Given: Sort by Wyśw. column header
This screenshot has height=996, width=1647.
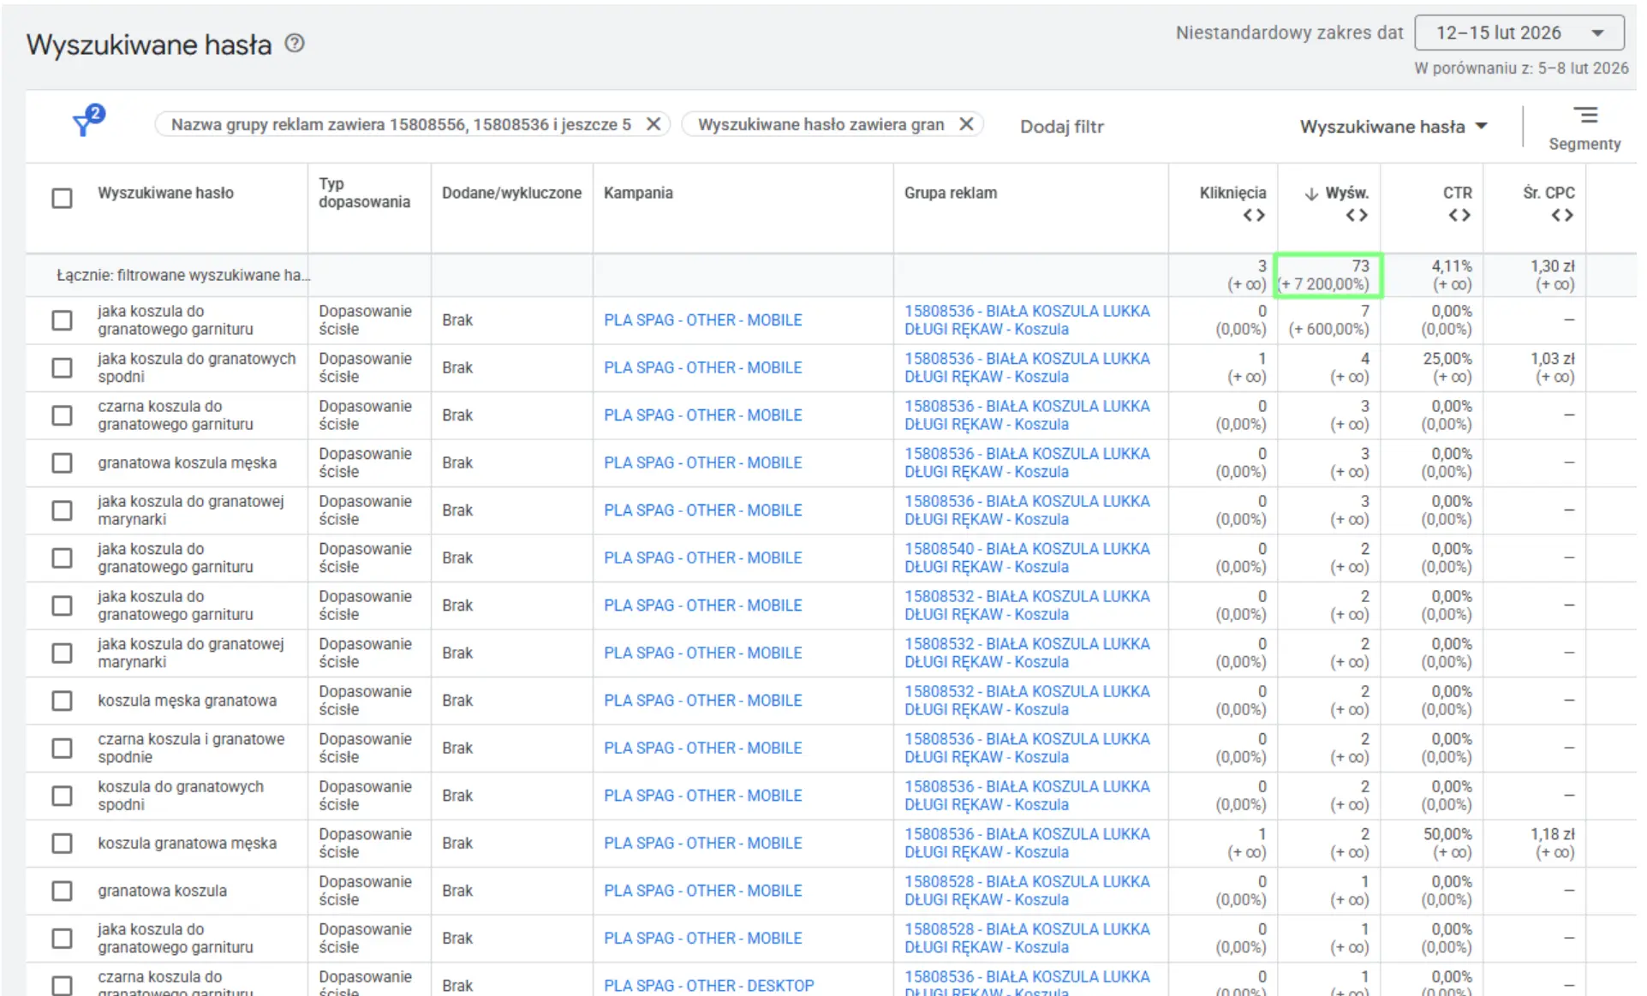Looking at the screenshot, I should point(1346,194).
